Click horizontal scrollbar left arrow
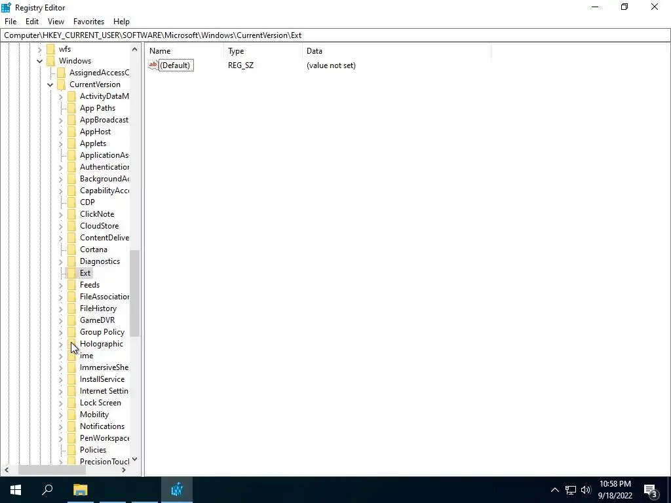 click(7, 470)
